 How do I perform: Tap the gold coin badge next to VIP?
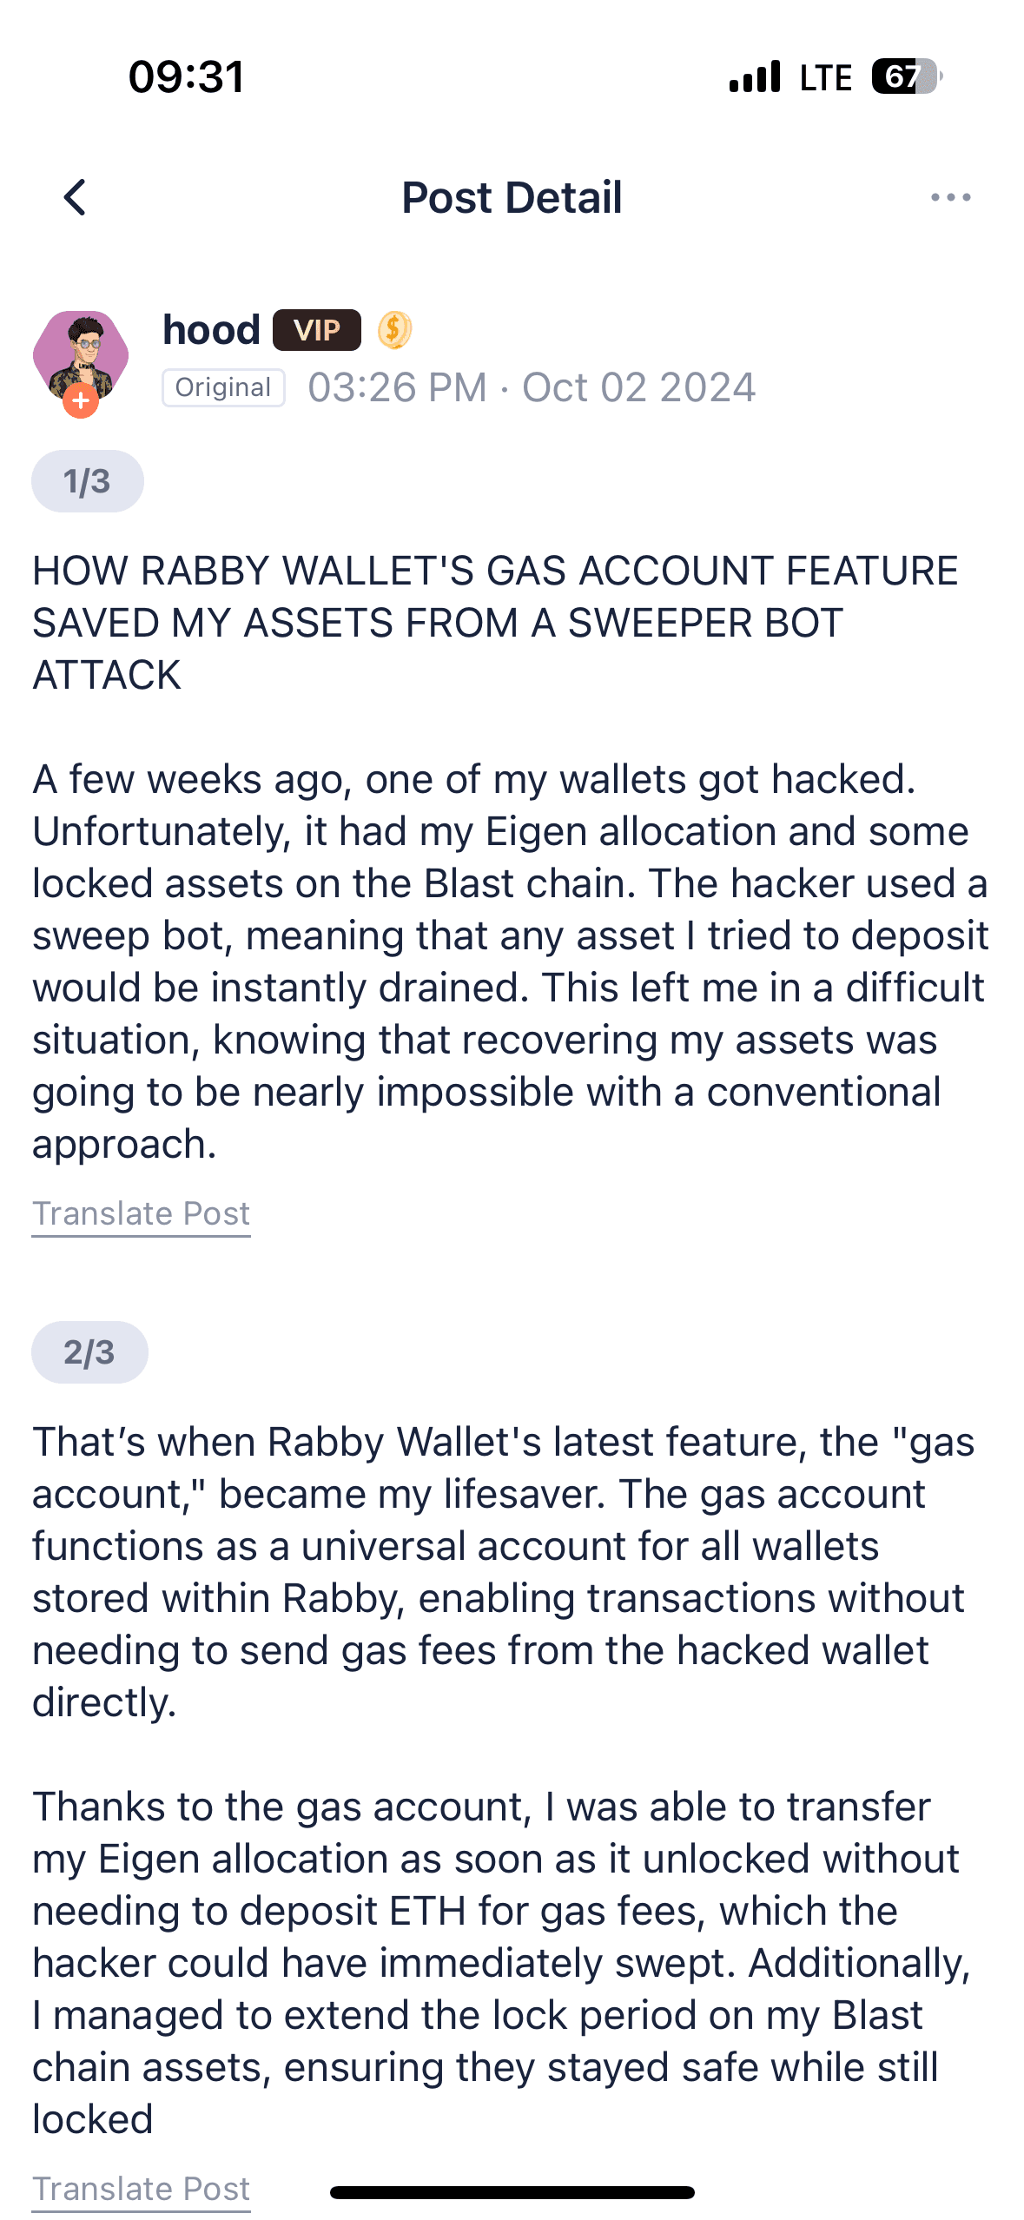[x=395, y=329]
